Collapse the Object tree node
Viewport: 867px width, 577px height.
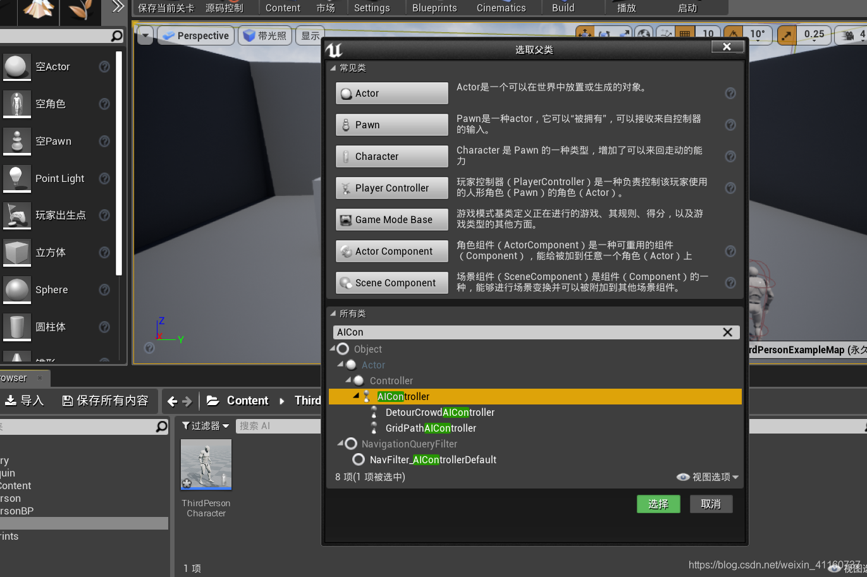(x=333, y=349)
